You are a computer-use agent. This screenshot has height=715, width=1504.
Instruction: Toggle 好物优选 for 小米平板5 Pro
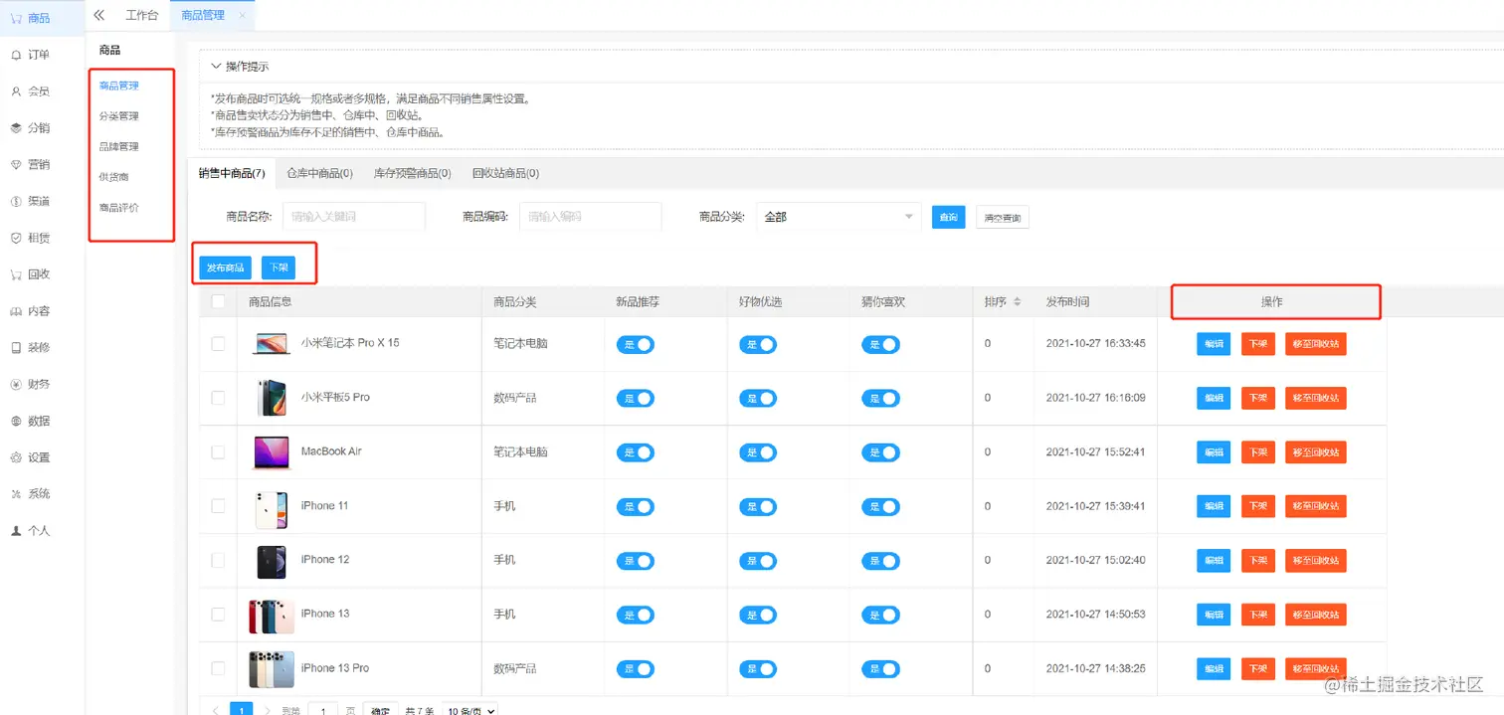pyautogui.click(x=758, y=398)
